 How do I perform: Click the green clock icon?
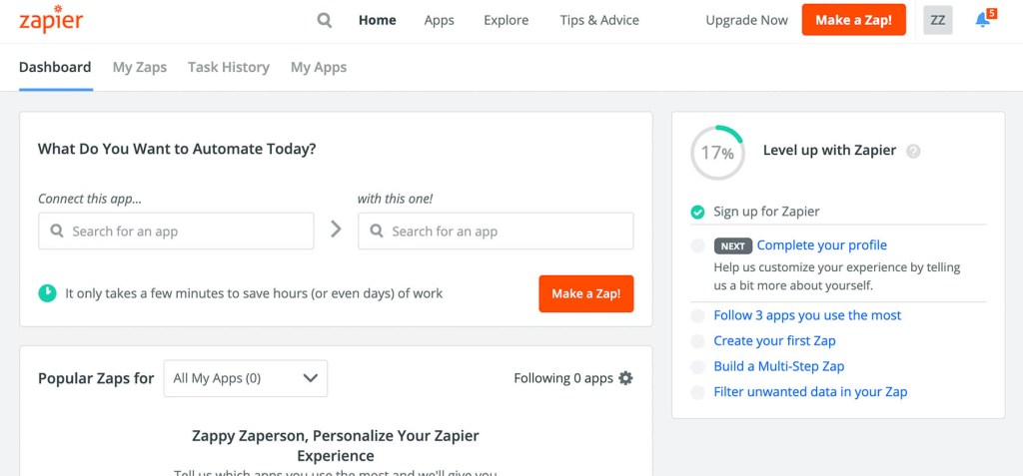pos(47,293)
